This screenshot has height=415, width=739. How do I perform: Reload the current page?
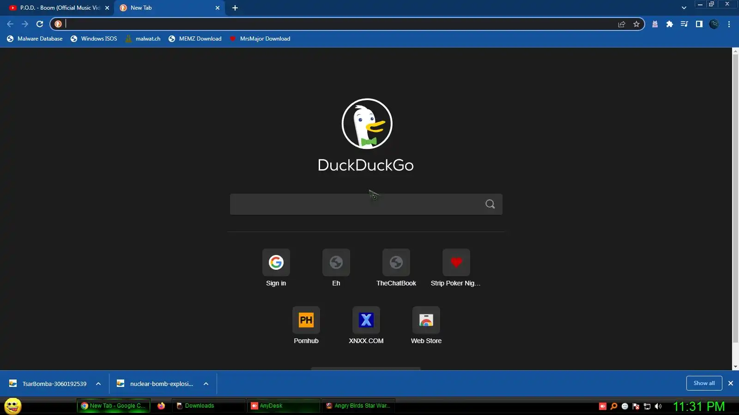pos(40,24)
